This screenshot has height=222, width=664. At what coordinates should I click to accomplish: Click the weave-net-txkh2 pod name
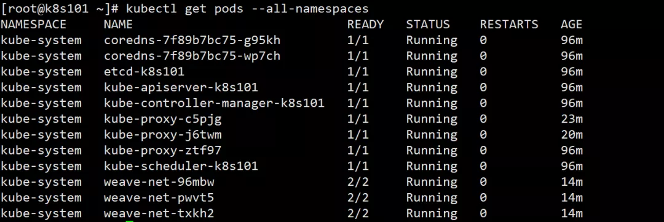pos(159,213)
